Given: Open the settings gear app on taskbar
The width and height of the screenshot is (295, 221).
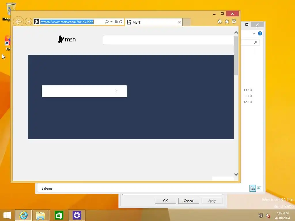Looking at the screenshot, I should click(77, 215).
